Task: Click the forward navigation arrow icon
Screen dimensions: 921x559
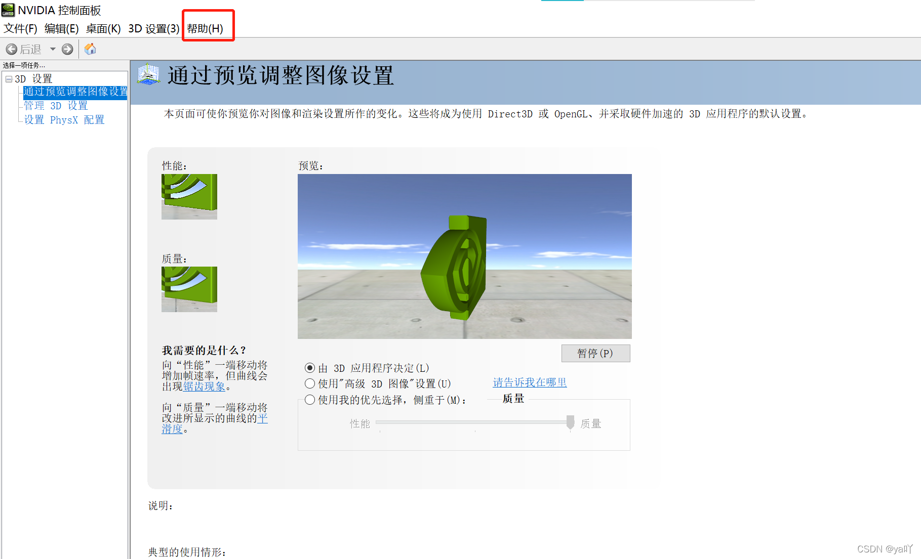Action: click(67, 49)
